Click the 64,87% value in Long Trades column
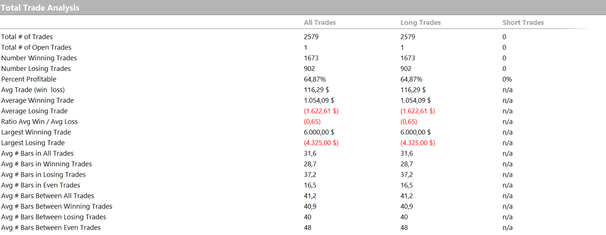This screenshot has height=235, width=606. point(411,79)
